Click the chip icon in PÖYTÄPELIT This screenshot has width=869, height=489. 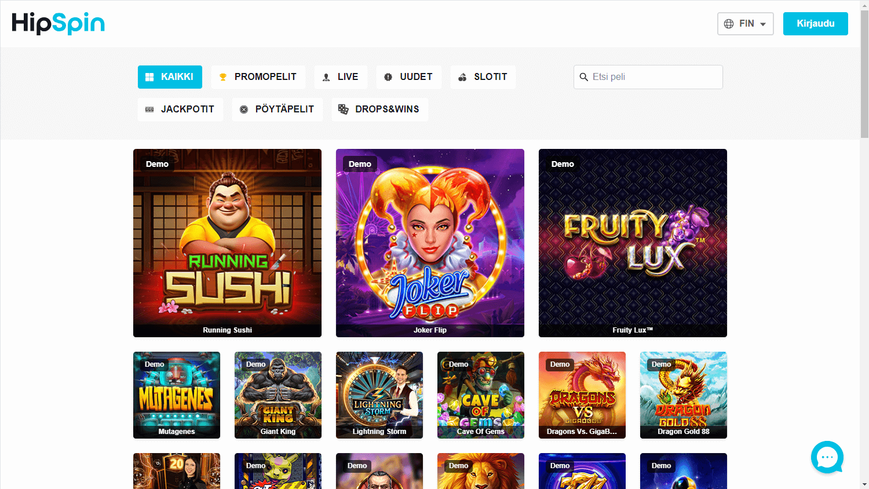pyautogui.click(x=244, y=110)
